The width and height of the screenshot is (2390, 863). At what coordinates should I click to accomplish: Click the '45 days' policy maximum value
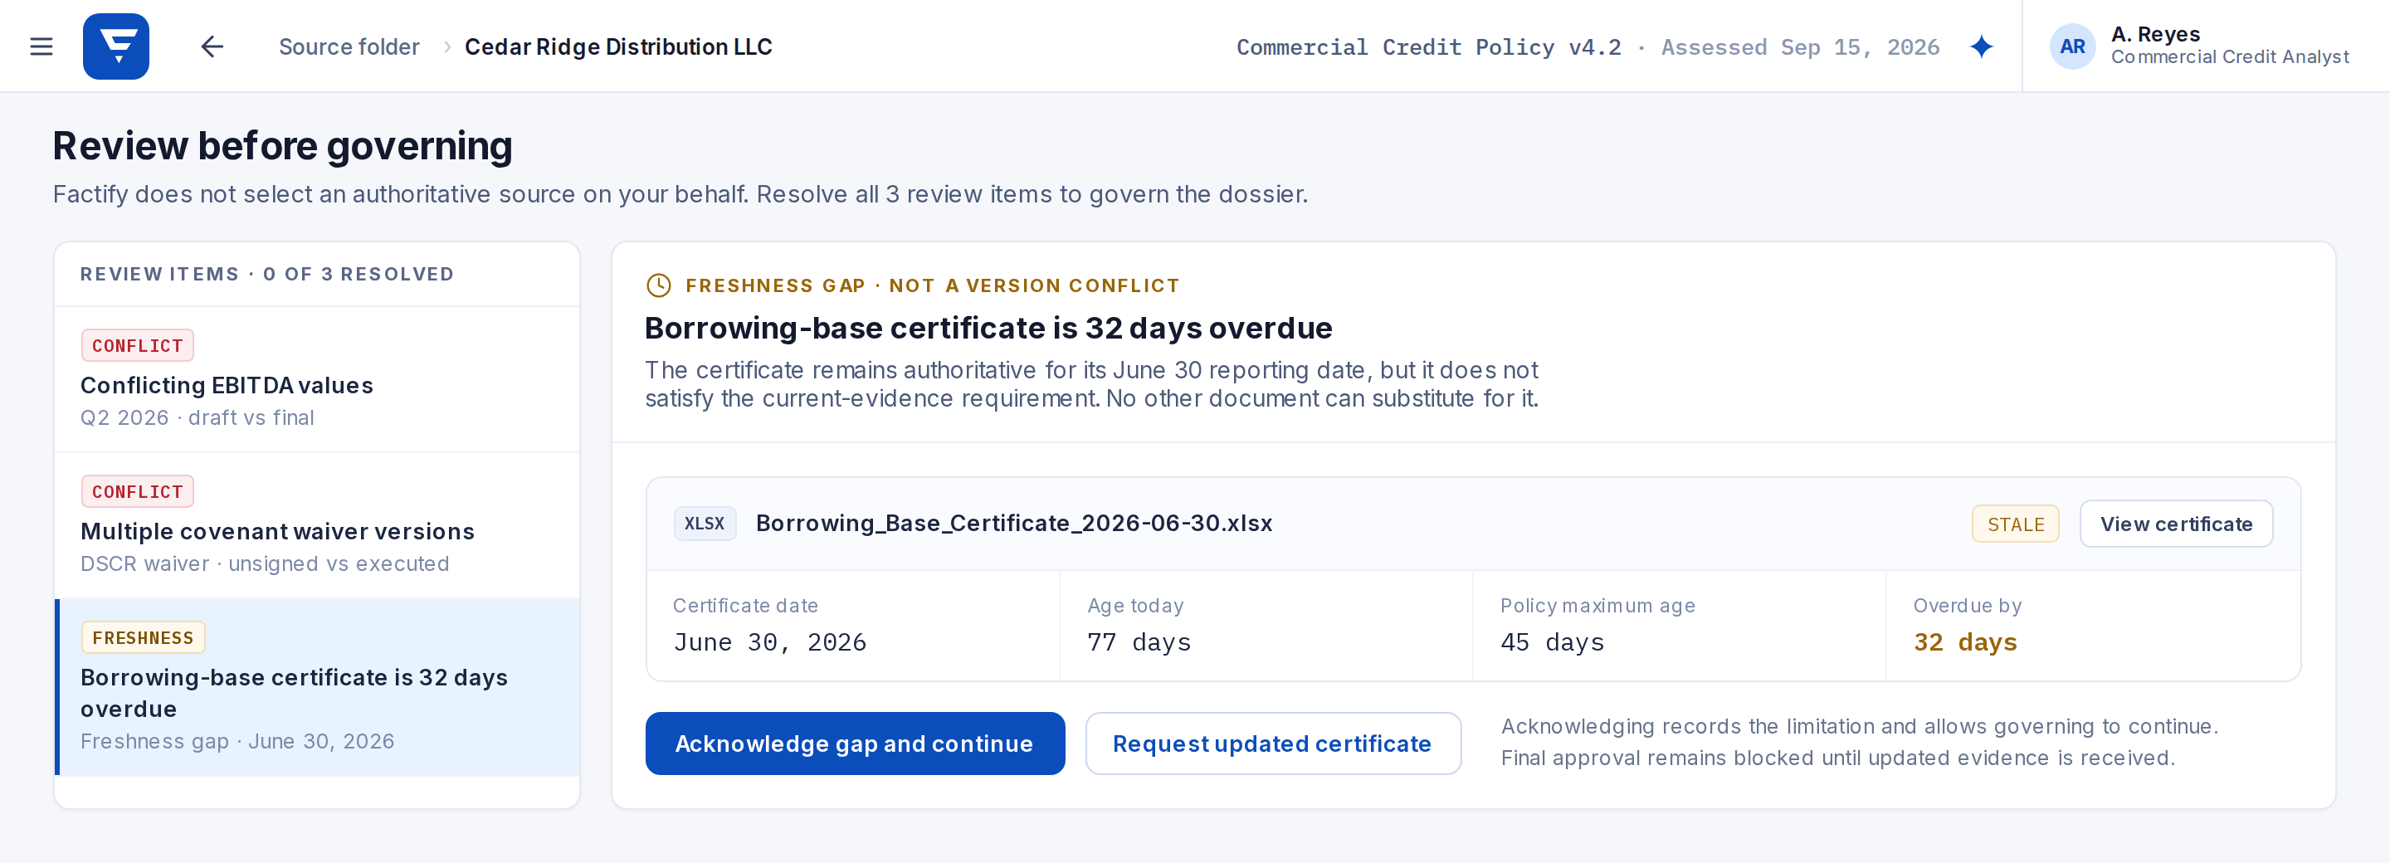[1552, 642]
